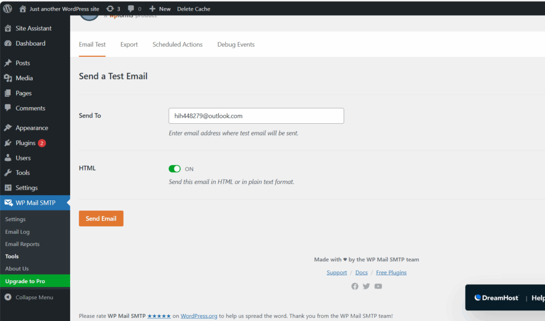
Task: Open About Us submenu item
Action: point(16,268)
